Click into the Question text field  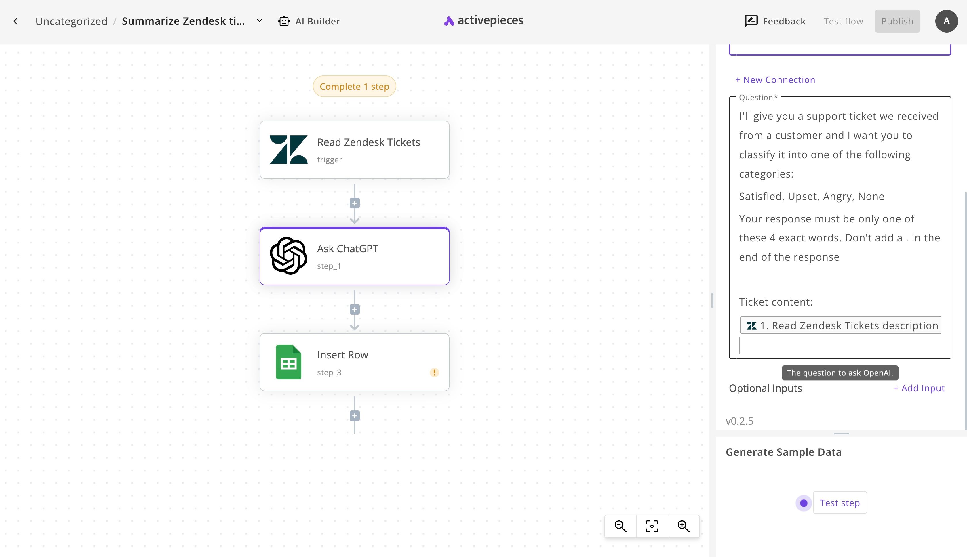840,228
